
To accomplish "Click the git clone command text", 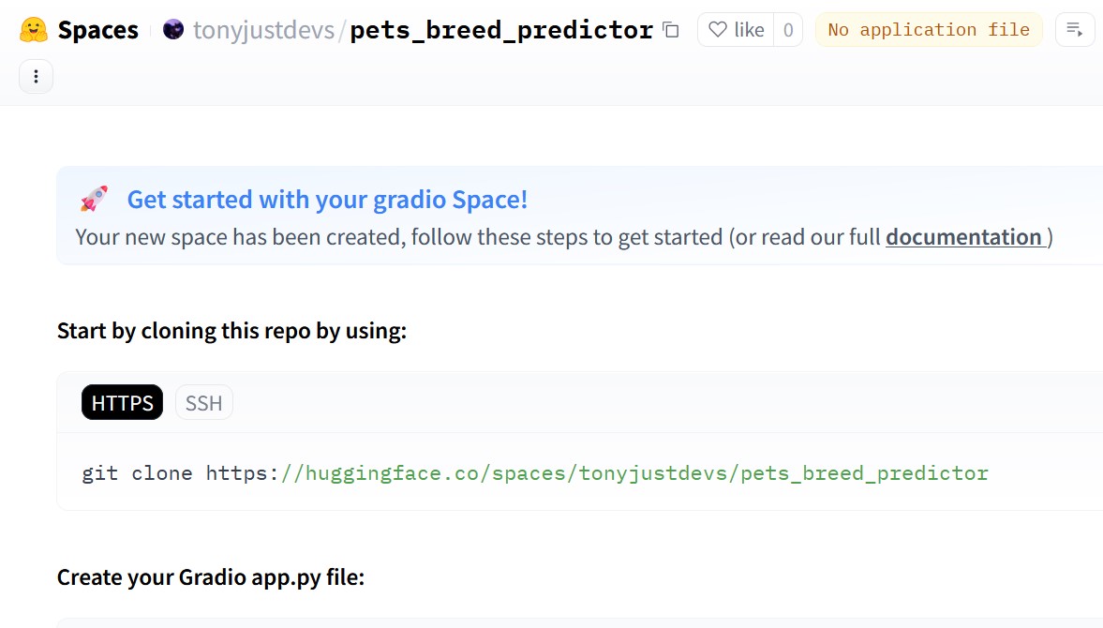I will click(x=534, y=472).
